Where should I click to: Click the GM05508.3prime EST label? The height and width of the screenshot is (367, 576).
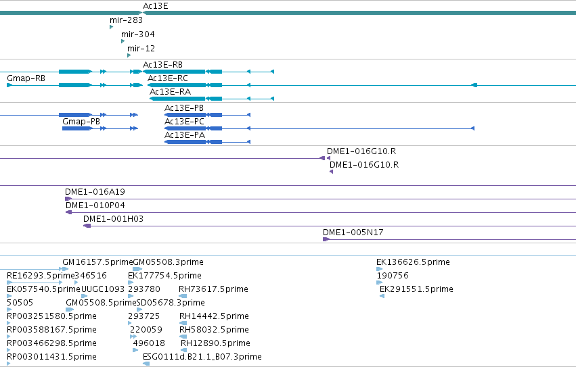(169, 262)
